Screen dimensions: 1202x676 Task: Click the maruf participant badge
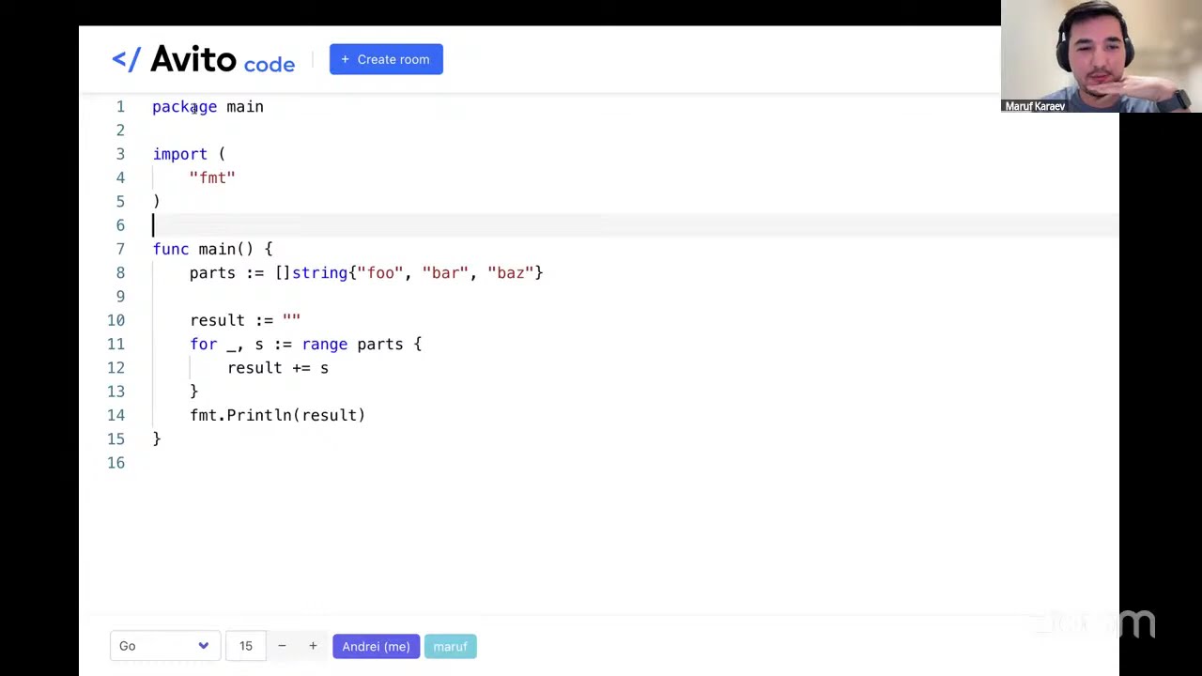pos(450,646)
